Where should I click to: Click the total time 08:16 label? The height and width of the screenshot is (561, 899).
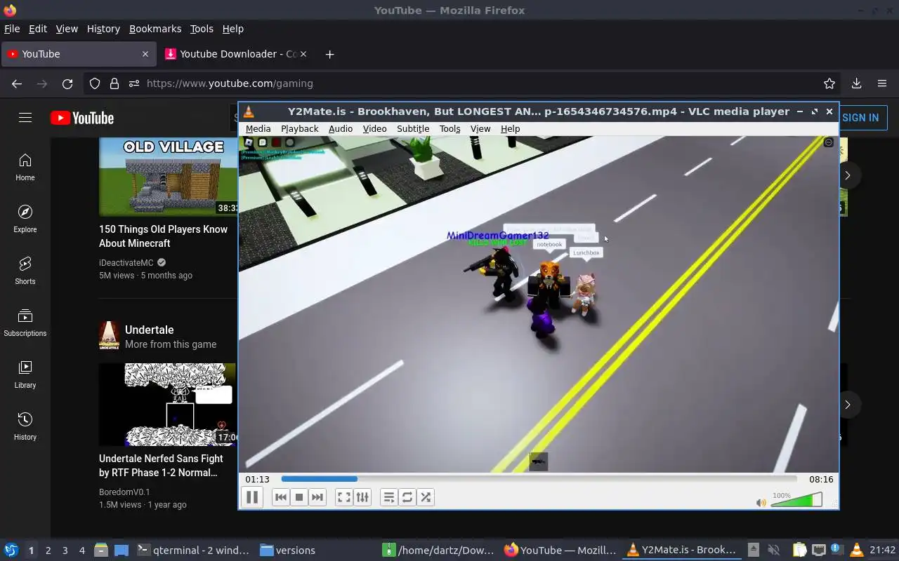click(821, 479)
